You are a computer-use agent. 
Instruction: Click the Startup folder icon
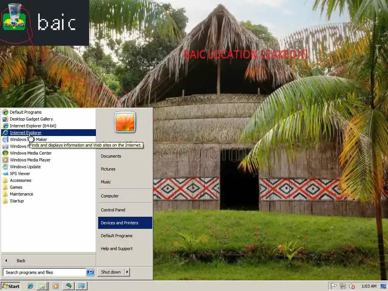pyautogui.click(x=5, y=201)
